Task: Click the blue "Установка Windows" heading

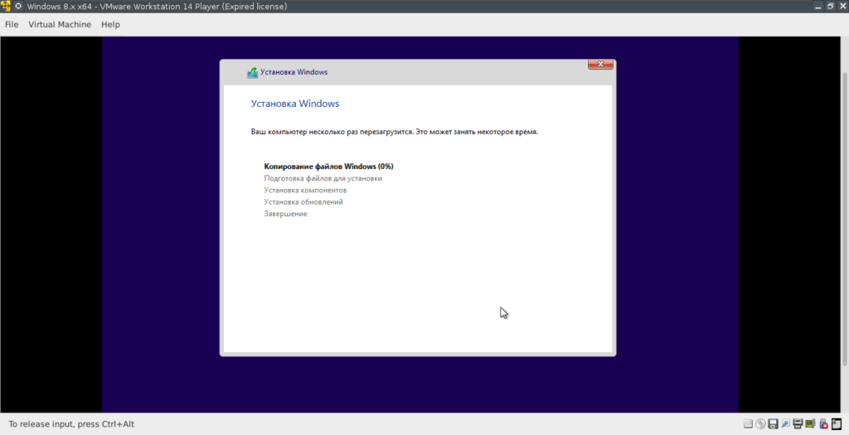Action: 295,104
